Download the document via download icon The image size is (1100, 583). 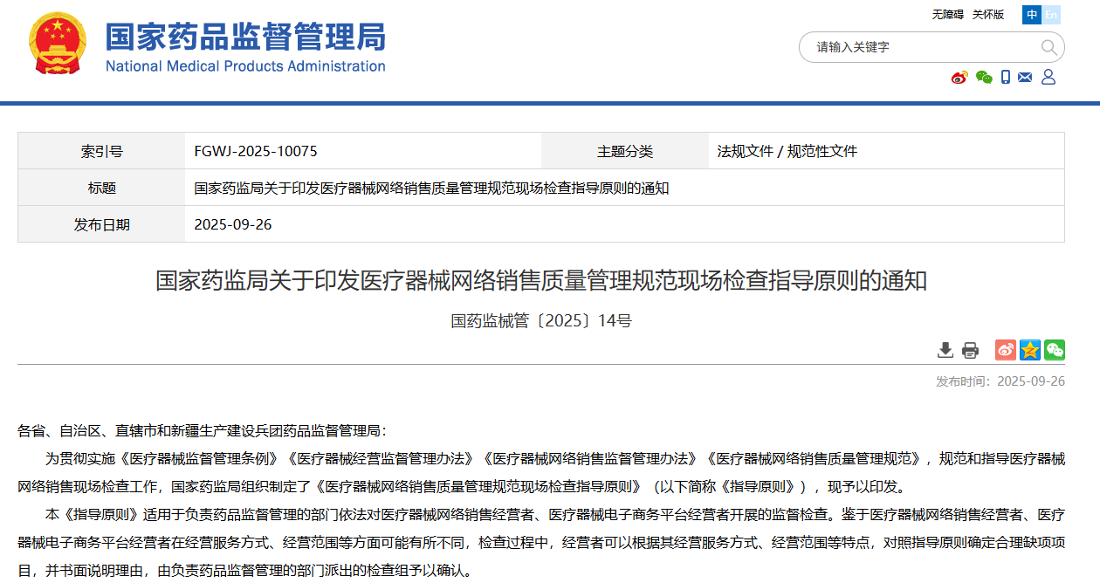[x=945, y=350]
